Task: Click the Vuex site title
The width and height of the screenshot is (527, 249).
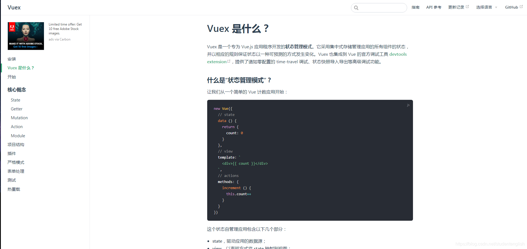Action: (14, 7)
